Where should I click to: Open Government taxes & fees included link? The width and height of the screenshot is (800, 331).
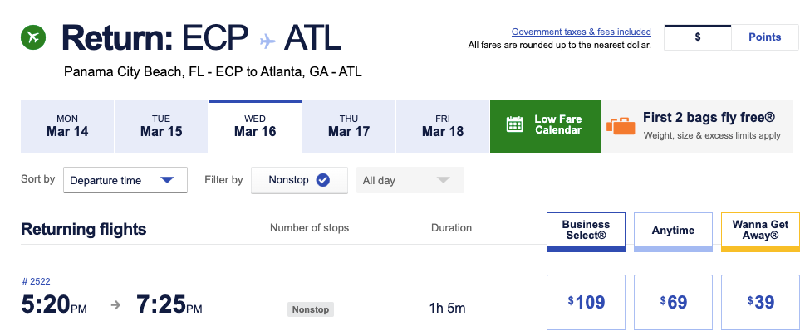click(x=582, y=32)
